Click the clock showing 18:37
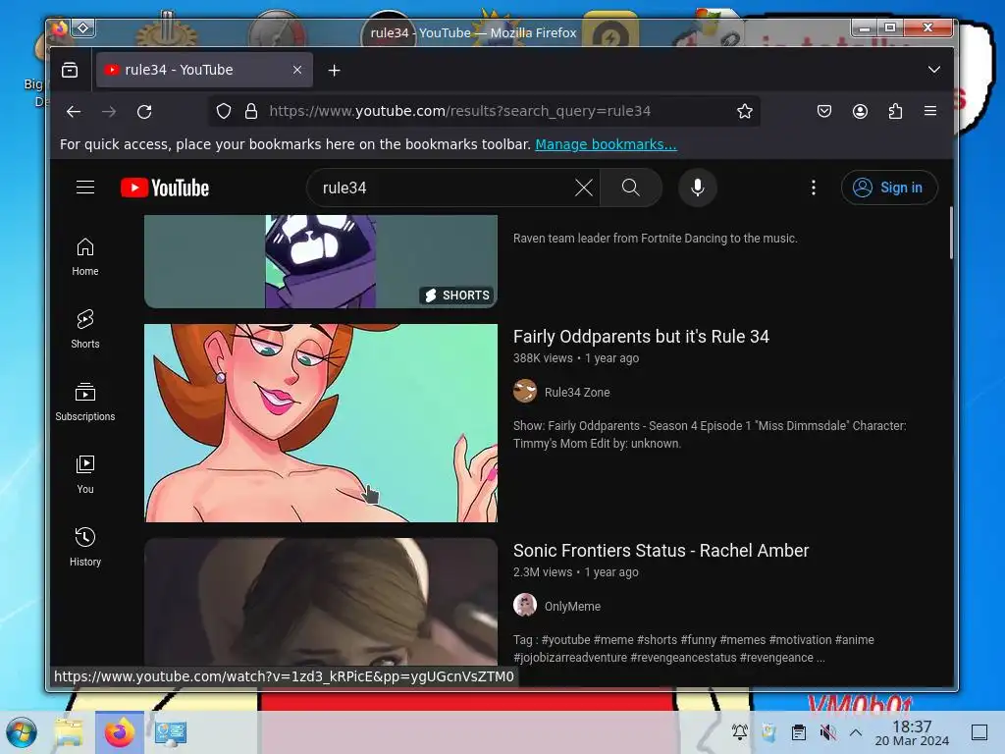Viewport: 1005px width, 754px height. (x=912, y=732)
